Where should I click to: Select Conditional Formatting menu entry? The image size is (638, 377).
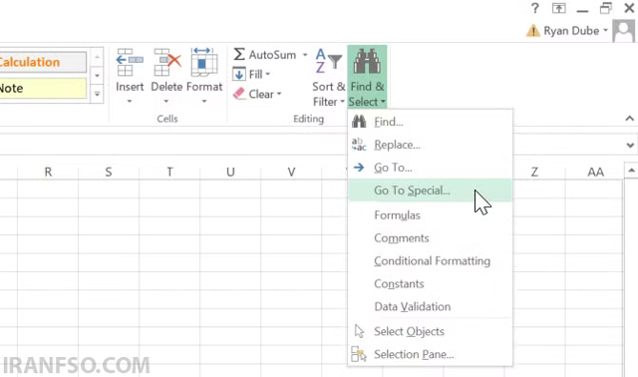[430, 260]
